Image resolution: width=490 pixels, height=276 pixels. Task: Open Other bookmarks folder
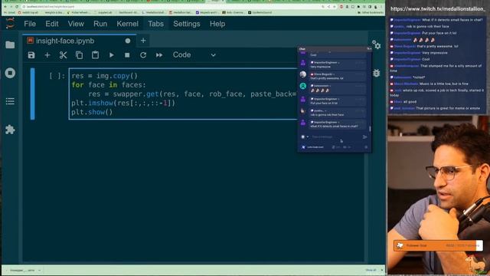371,12
